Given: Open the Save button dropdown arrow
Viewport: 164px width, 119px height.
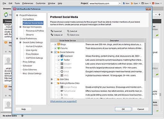Looking at the screenshot, I should 150,3.
